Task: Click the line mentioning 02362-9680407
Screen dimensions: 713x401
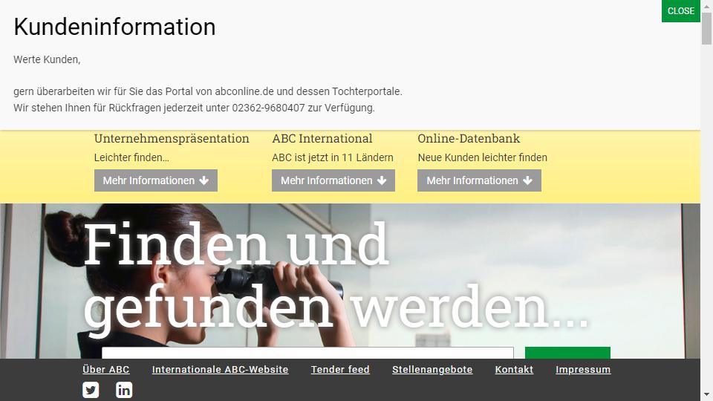Action: pos(194,108)
